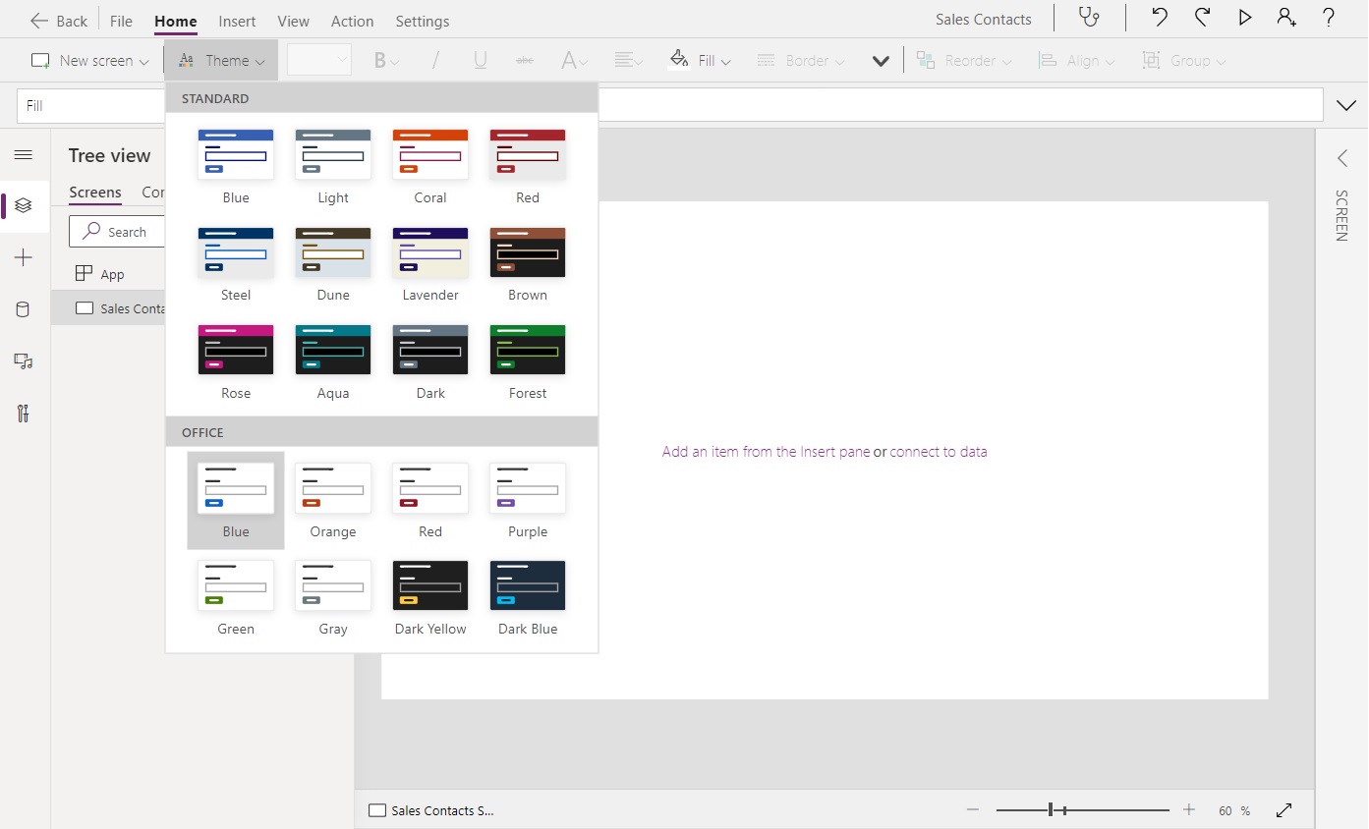Screen dimensions: 1369x829
Task: Click the connect to data link
Action: pyautogui.click(x=938, y=451)
